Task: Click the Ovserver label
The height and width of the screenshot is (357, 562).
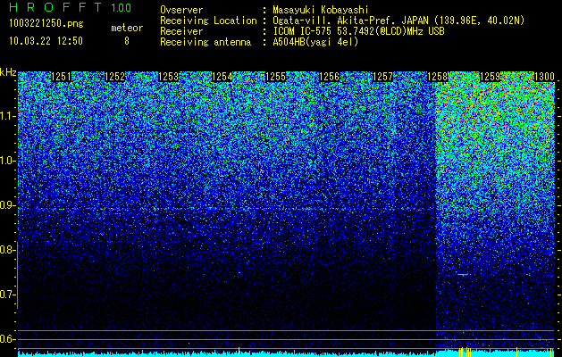Action: point(181,10)
